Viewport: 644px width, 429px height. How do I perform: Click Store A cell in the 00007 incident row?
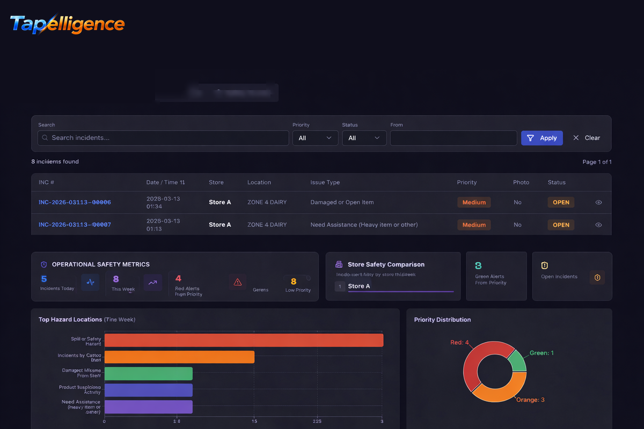coord(220,225)
